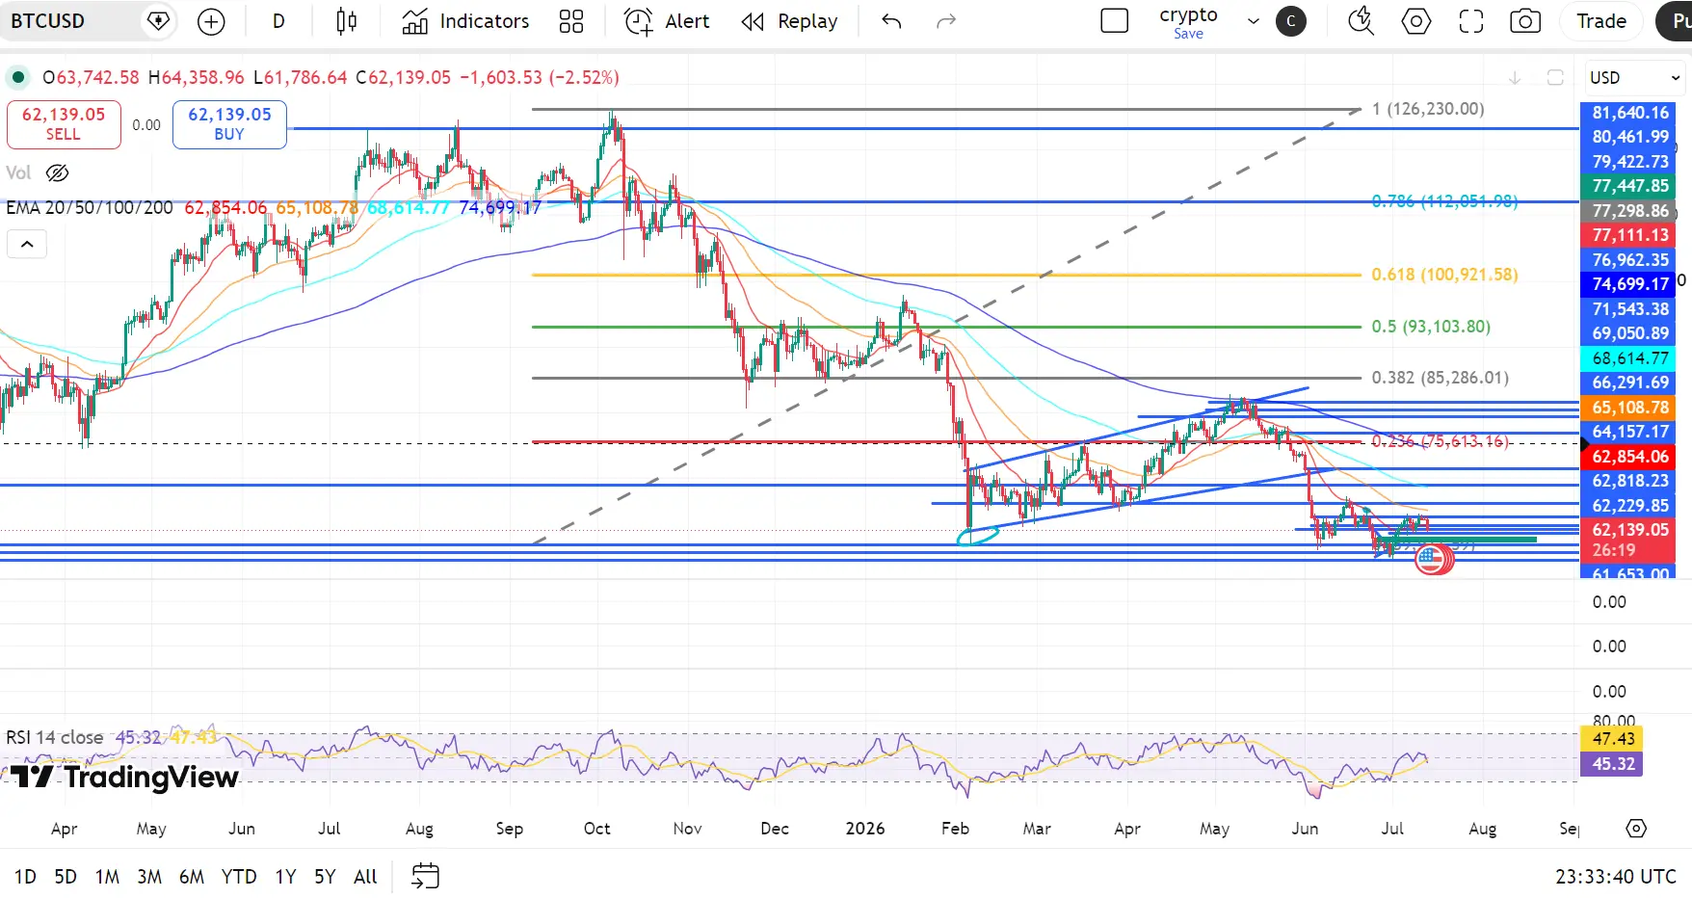Collapse the indicator legend chevron
This screenshot has height=898, width=1692.
27,244
